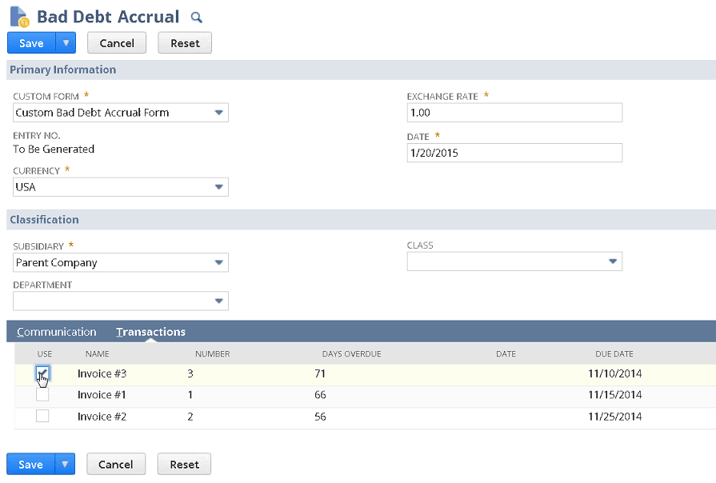
Task: Uncheck the Use checkbox for Invoice #3
Action: 42,374
